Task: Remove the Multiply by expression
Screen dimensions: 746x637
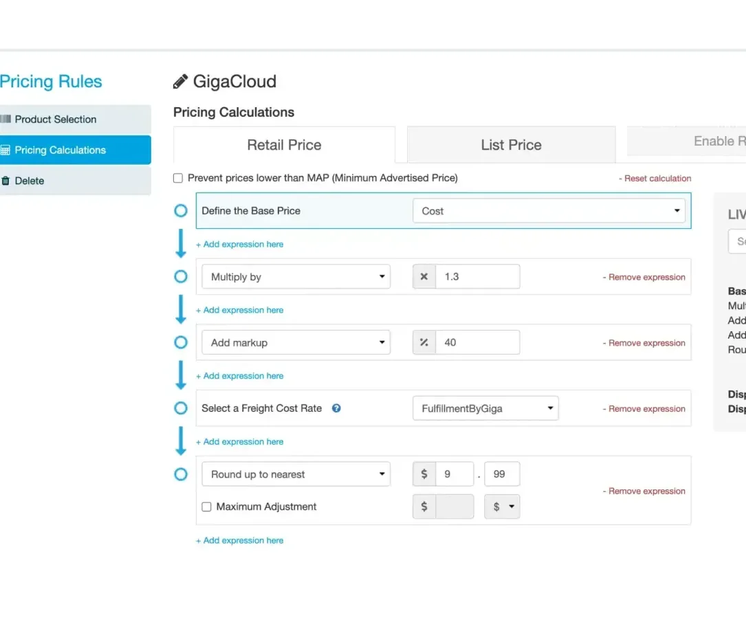Action: tap(644, 277)
